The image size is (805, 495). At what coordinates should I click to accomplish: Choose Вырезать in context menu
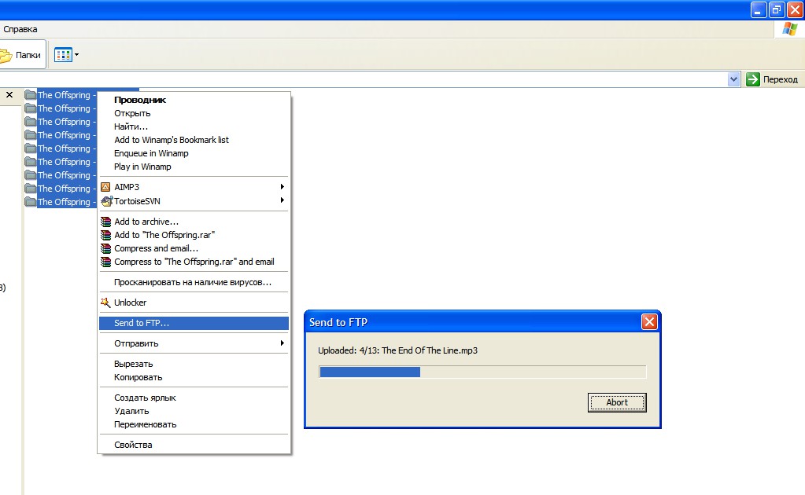194,364
